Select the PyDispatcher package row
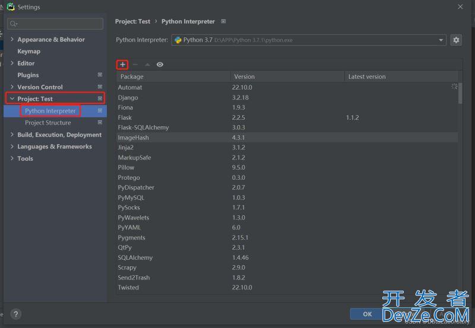Image resolution: width=475 pixels, height=328 pixels. (x=287, y=187)
